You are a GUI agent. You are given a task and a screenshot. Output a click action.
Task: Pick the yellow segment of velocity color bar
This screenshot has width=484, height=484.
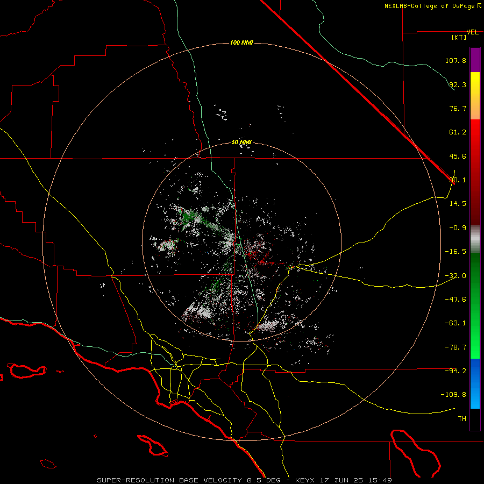pos(475,96)
